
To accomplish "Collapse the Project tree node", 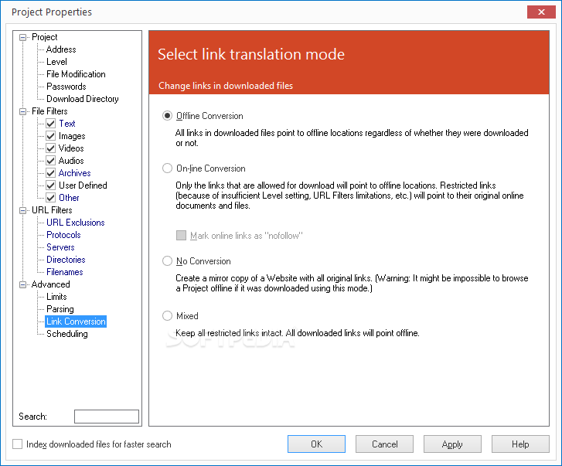I will pos(23,37).
